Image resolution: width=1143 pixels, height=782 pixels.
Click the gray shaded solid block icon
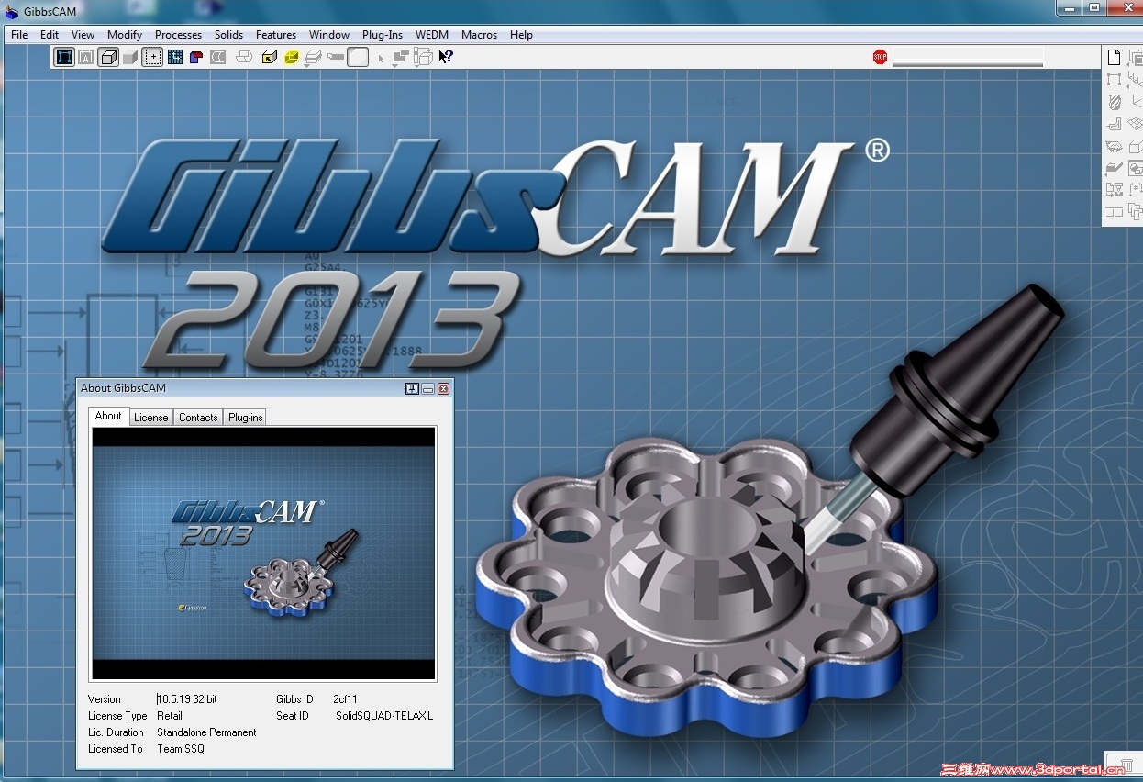130,57
